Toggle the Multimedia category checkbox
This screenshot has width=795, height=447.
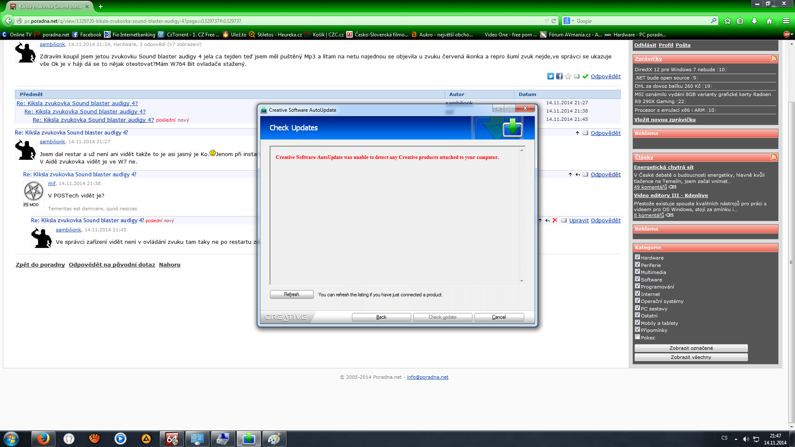(637, 272)
